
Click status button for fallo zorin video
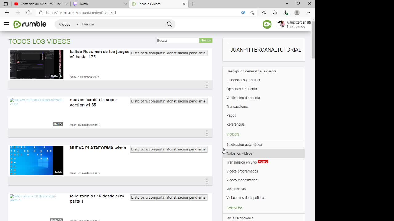[x=169, y=198]
